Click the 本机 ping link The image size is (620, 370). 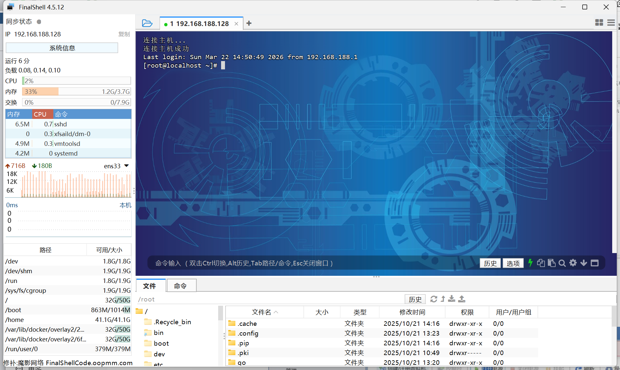pos(125,205)
